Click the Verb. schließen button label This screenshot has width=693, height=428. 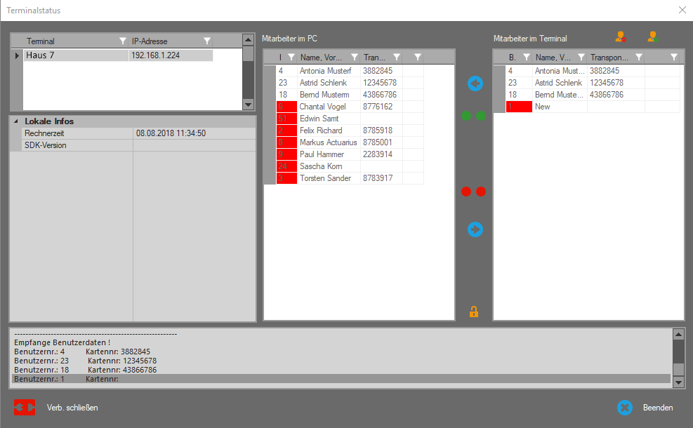click(x=72, y=408)
